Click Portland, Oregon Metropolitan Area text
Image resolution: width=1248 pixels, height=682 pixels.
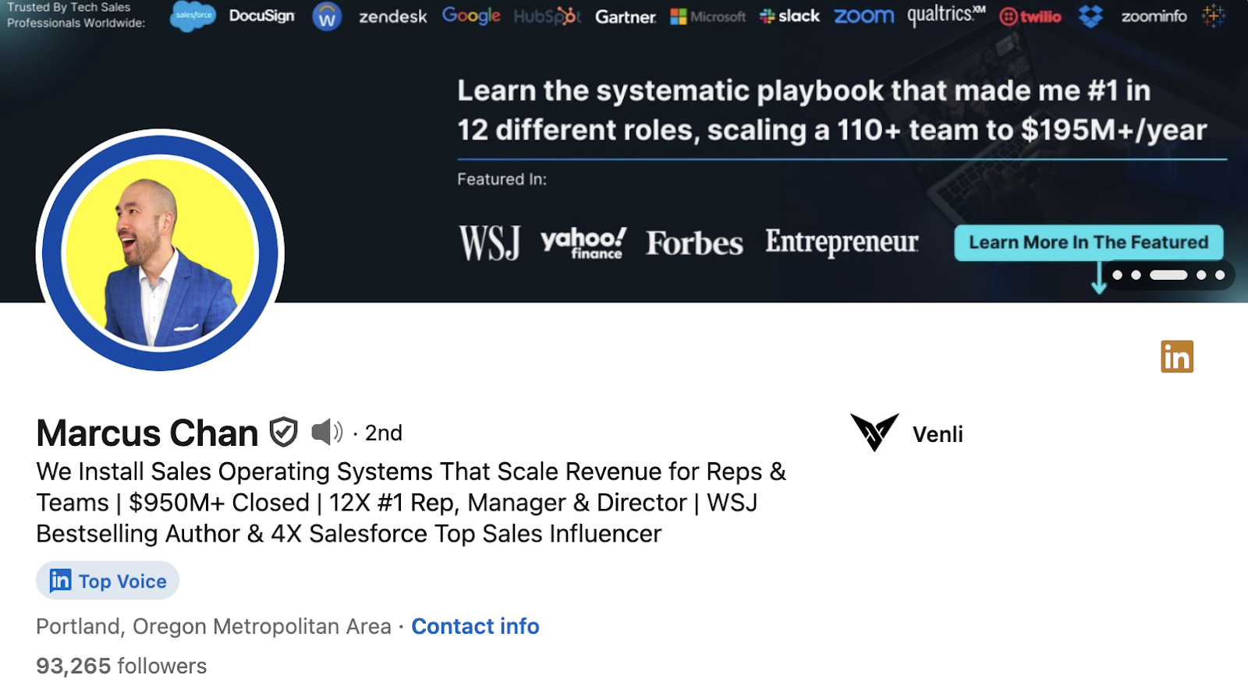pos(214,626)
